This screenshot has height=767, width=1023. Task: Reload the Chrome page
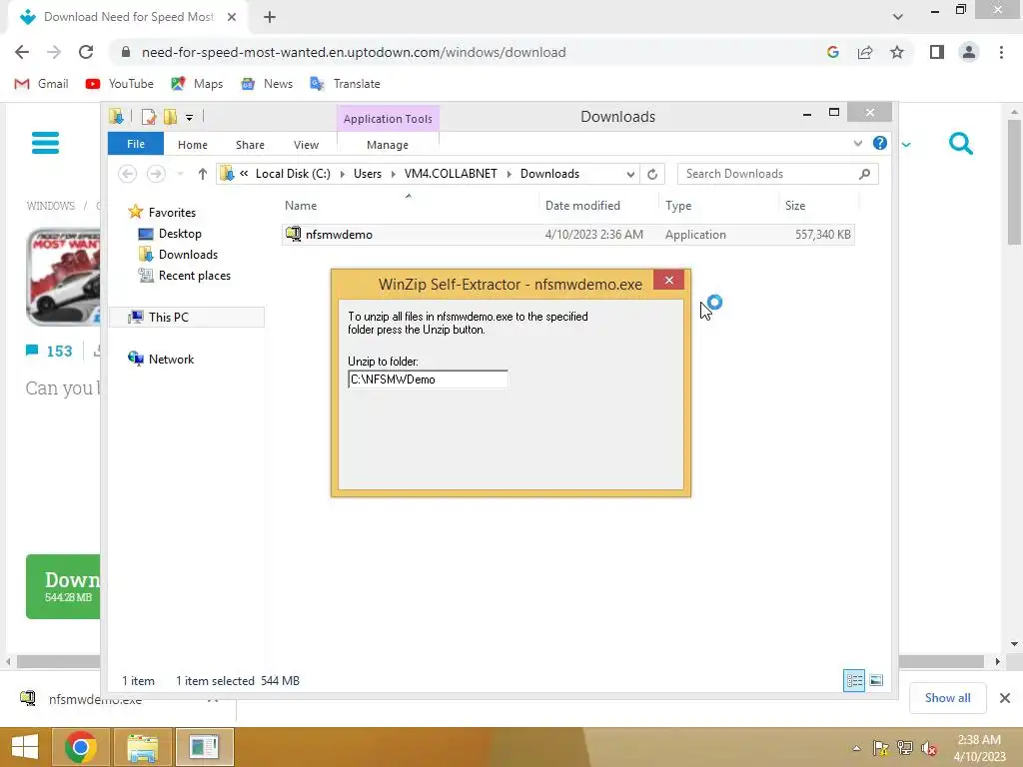pos(86,52)
